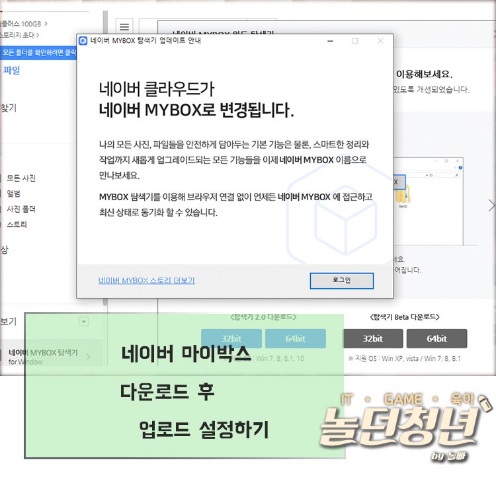Open the 스토리지 초대 link
This screenshot has height=489, width=496.
pos(19,35)
